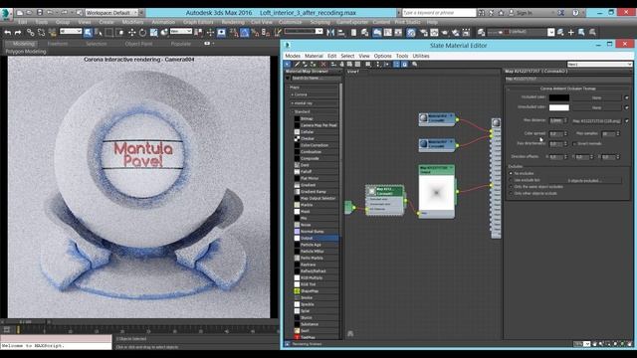Click the 0 objects excluded button
The image size is (637, 358).
click(x=584, y=180)
